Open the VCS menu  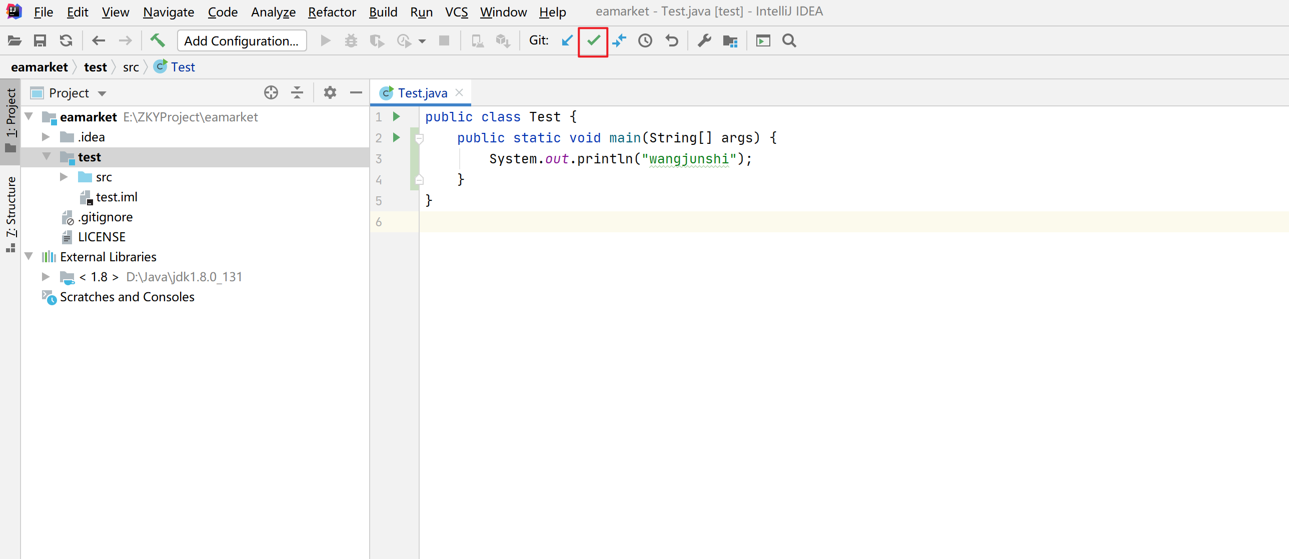click(x=456, y=12)
